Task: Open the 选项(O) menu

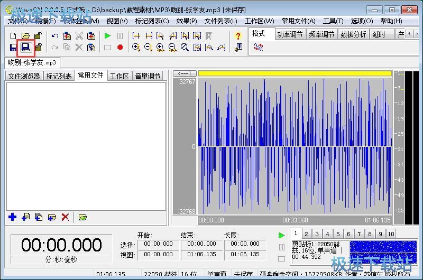Action: coord(362,21)
